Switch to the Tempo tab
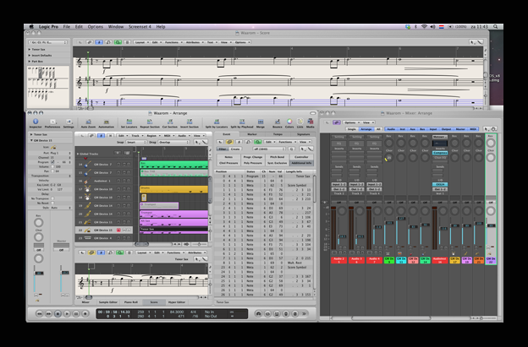Image resolution: width=528 pixels, height=347 pixels. (x=278, y=134)
